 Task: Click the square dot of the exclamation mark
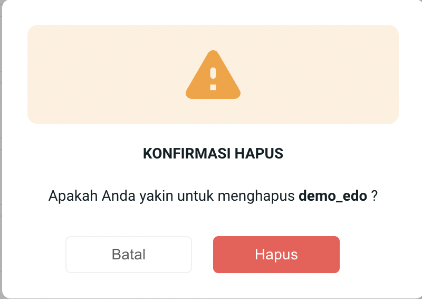pyautogui.click(x=213, y=87)
